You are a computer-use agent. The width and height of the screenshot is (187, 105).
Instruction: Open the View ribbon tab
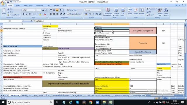pos(65,5)
